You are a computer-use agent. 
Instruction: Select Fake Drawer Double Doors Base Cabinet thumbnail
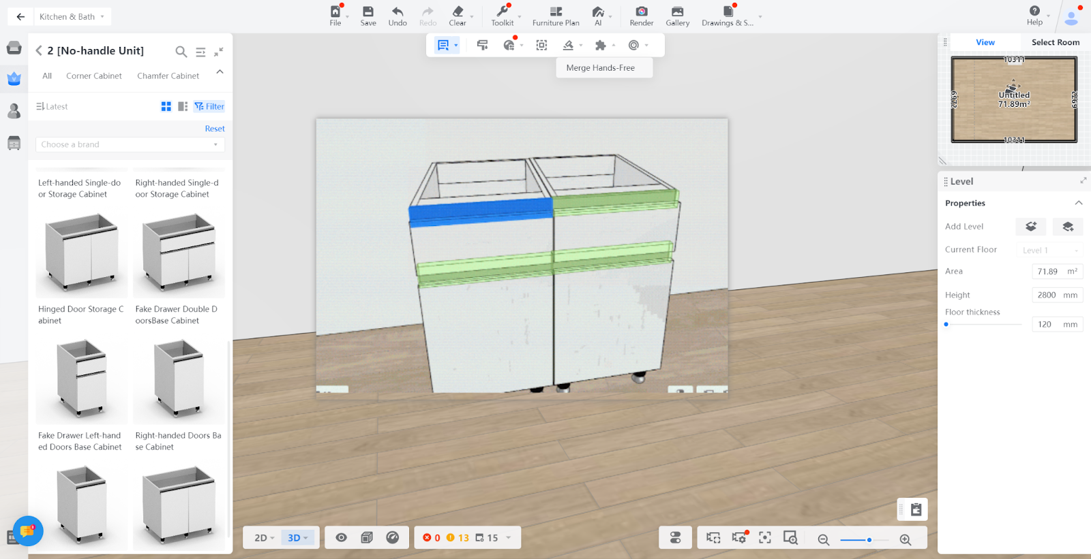pos(179,253)
